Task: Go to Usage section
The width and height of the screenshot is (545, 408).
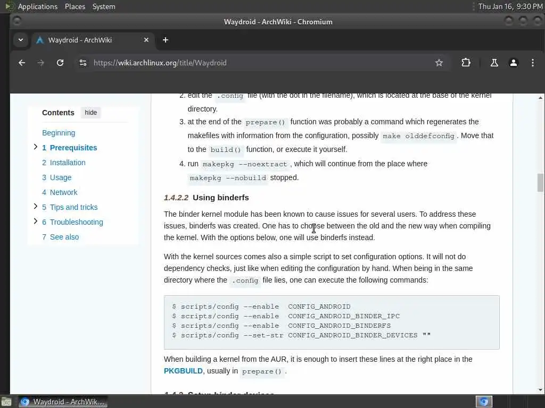Action: 56,177
